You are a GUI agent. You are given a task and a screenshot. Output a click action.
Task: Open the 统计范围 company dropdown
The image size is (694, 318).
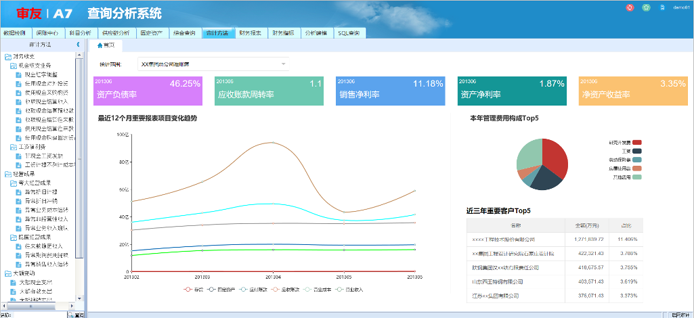[213, 64]
